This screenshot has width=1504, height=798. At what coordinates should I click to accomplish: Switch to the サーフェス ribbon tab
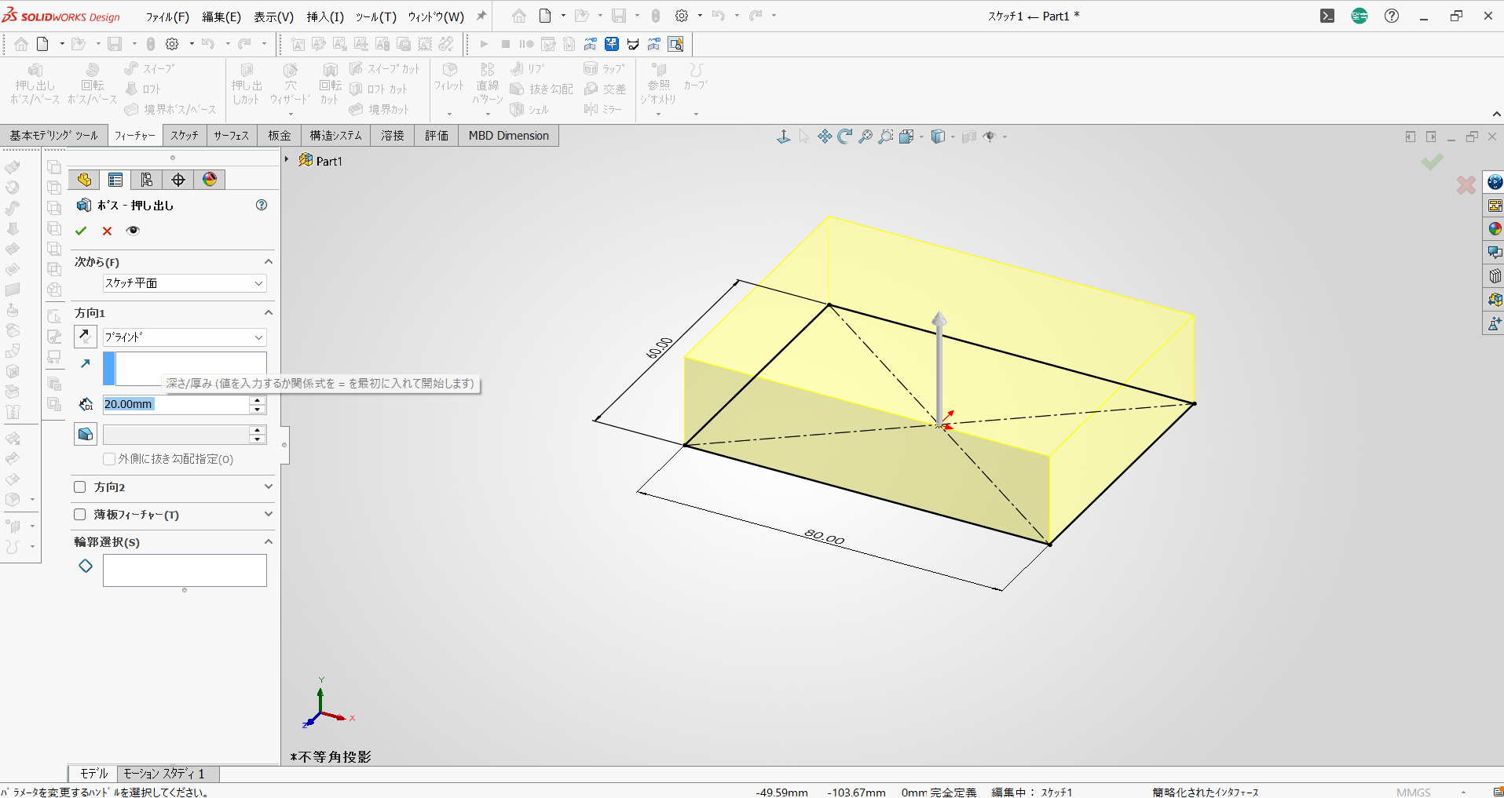coord(232,135)
